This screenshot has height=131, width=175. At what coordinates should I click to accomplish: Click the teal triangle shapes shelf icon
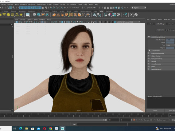[94, 15]
